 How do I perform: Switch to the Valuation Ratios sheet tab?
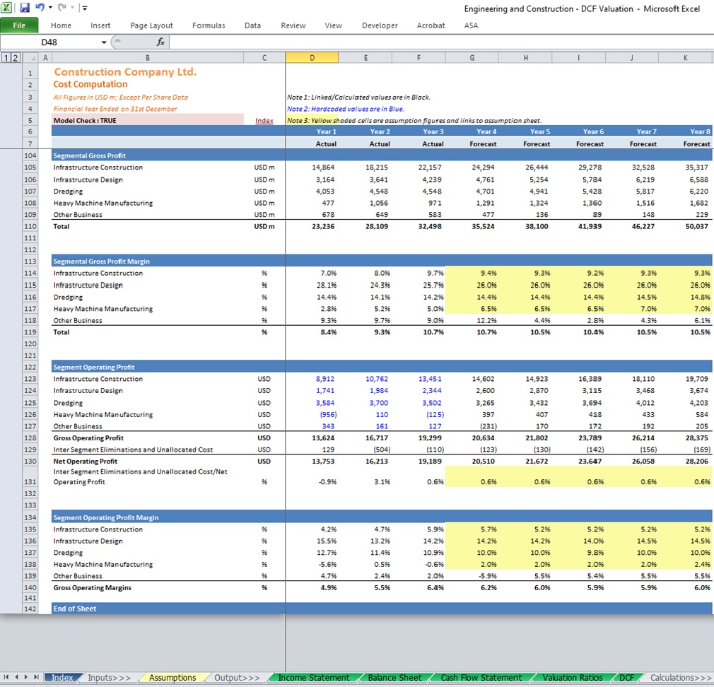(573, 677)
